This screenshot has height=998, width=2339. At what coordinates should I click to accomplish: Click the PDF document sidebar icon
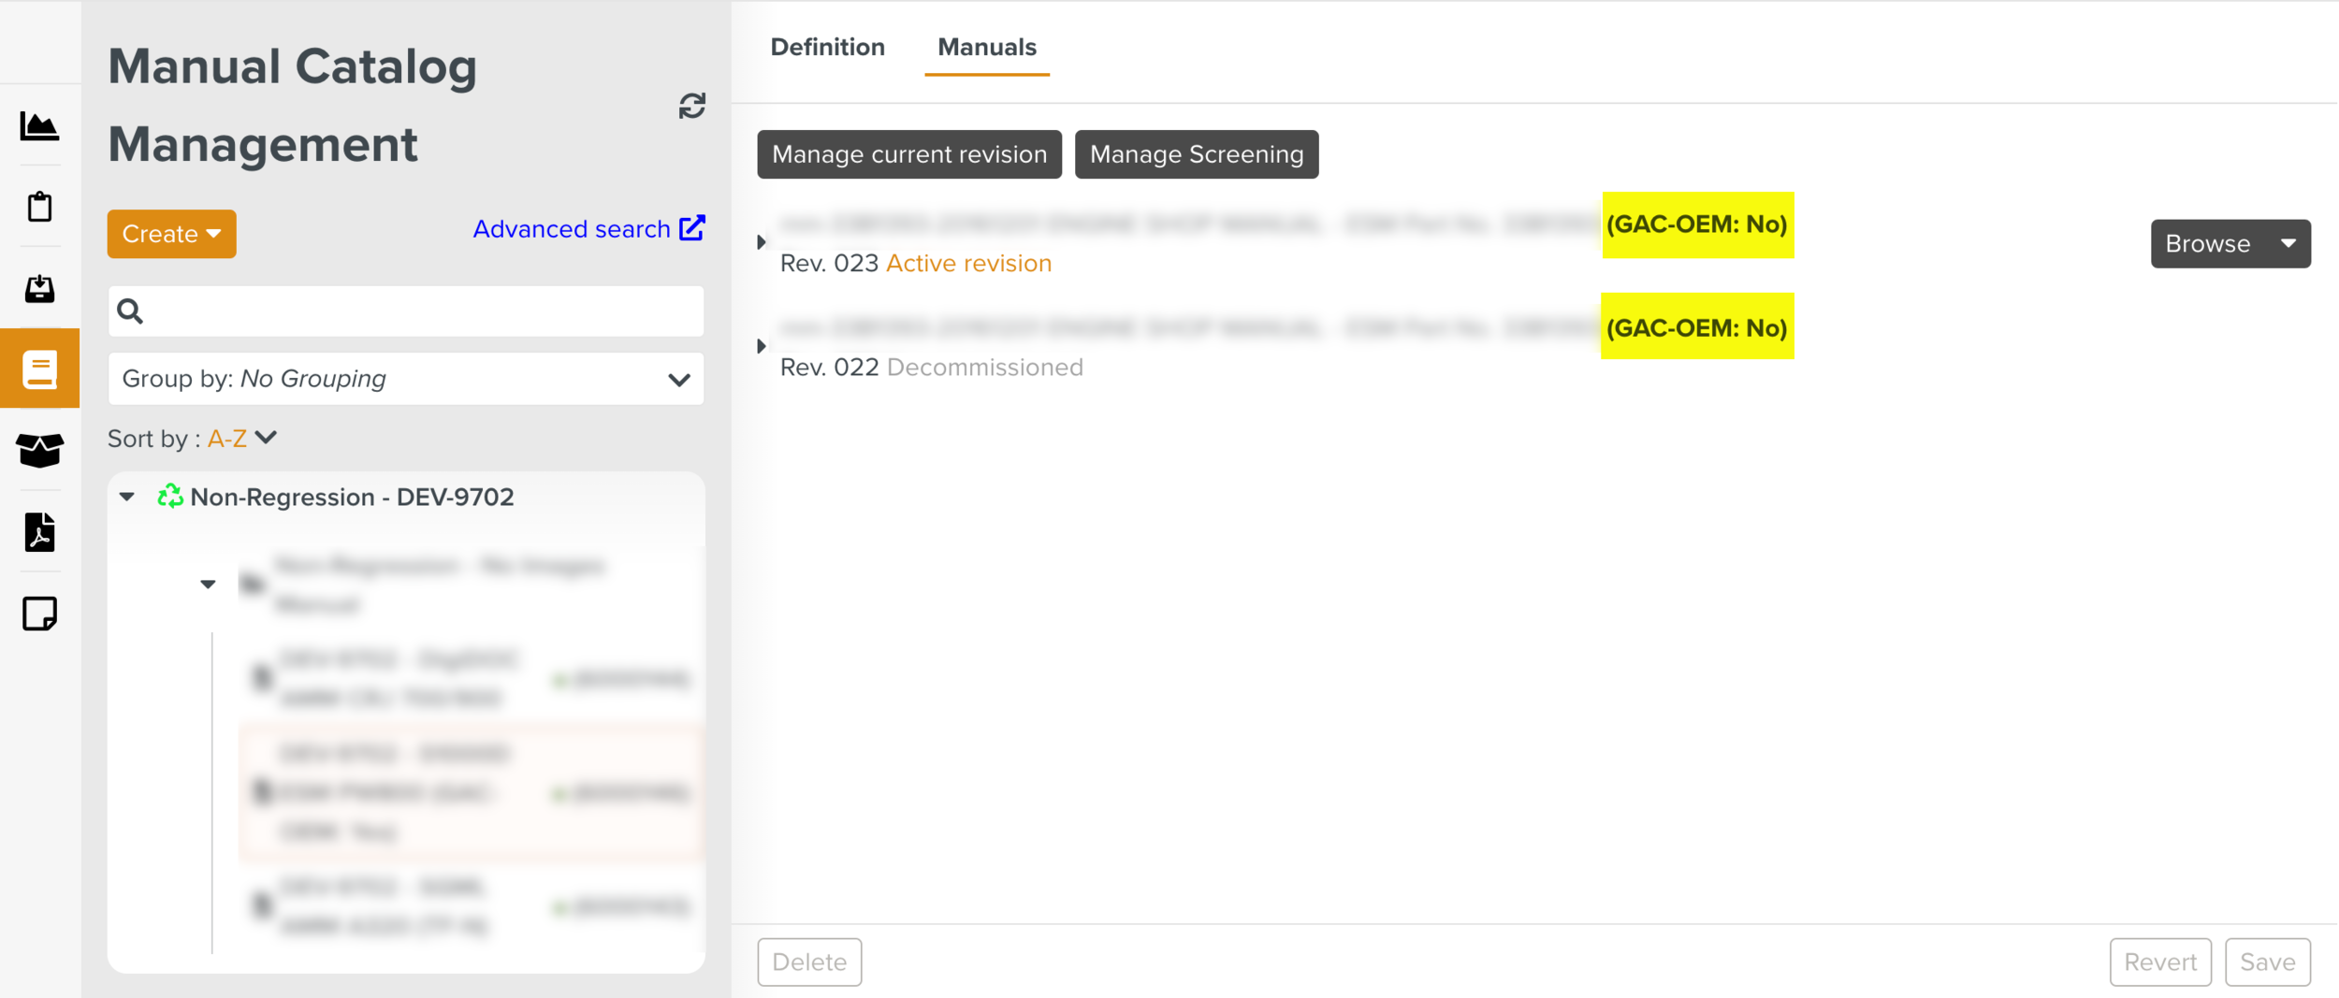click(39, 532)
